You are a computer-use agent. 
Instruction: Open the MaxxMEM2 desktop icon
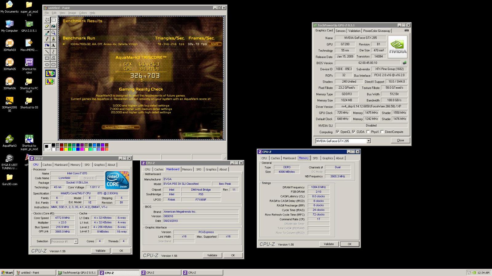coord(29,45)
